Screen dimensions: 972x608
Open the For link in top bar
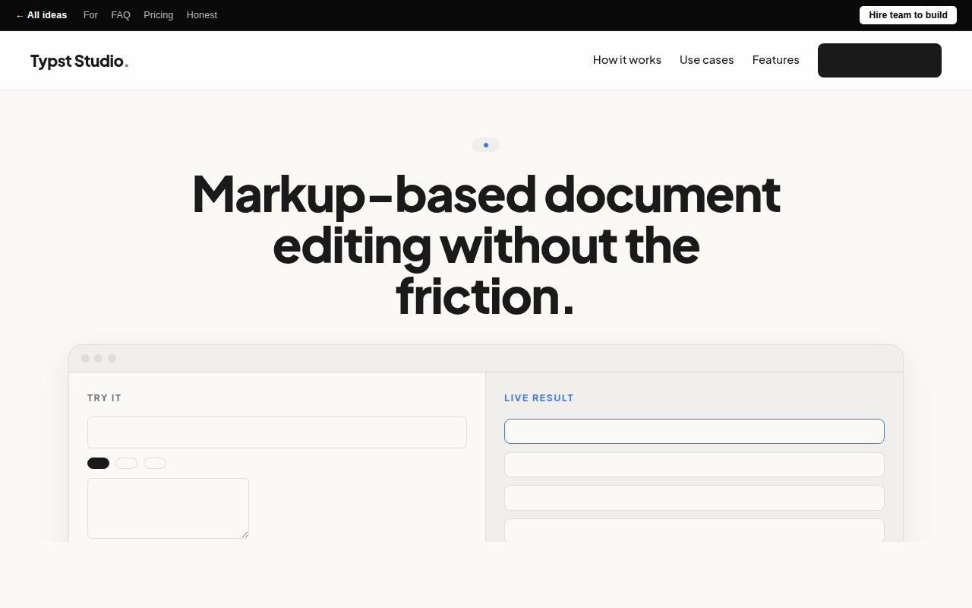point(90,15)
